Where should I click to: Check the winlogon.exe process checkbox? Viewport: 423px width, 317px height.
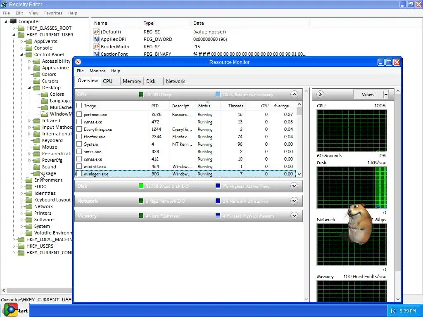pos(79,174)
